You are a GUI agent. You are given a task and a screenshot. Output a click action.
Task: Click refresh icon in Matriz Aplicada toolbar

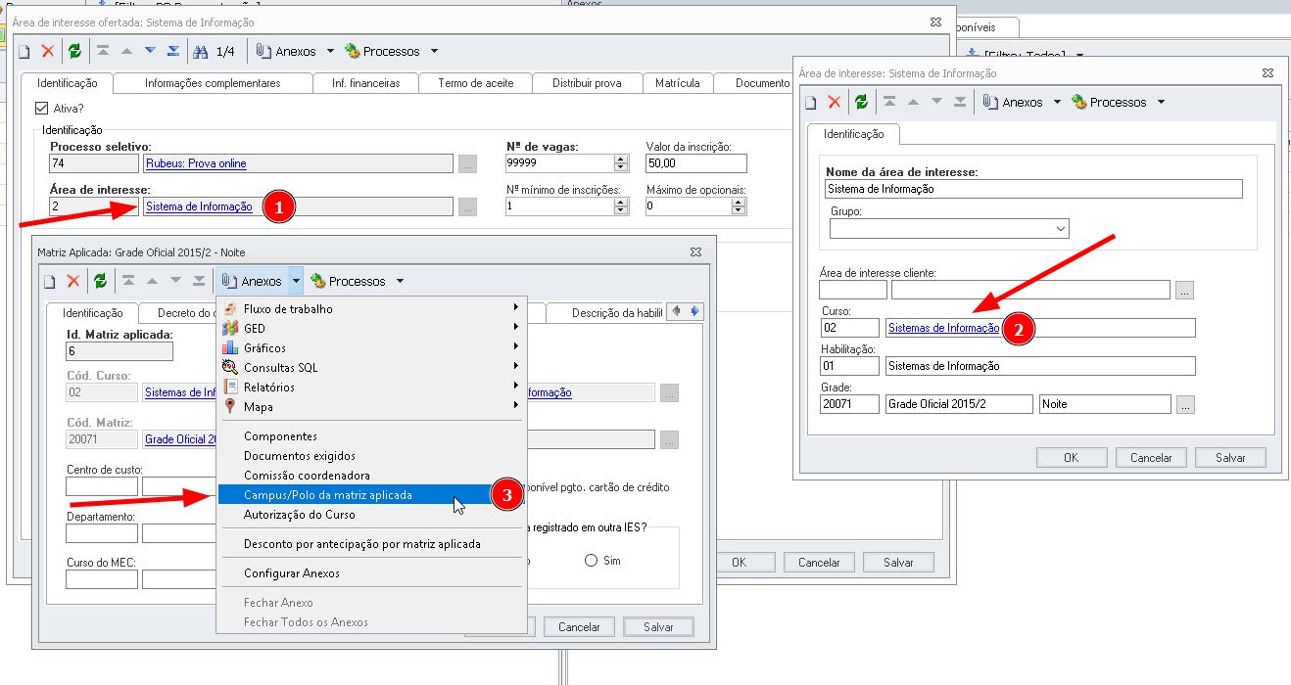(x=100, y=281)
